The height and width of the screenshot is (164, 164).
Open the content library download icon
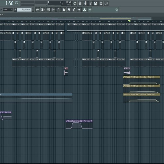tap(84, 10)
